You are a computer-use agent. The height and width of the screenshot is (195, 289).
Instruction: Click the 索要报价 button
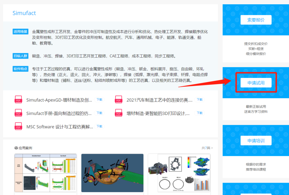pos(256,20)
